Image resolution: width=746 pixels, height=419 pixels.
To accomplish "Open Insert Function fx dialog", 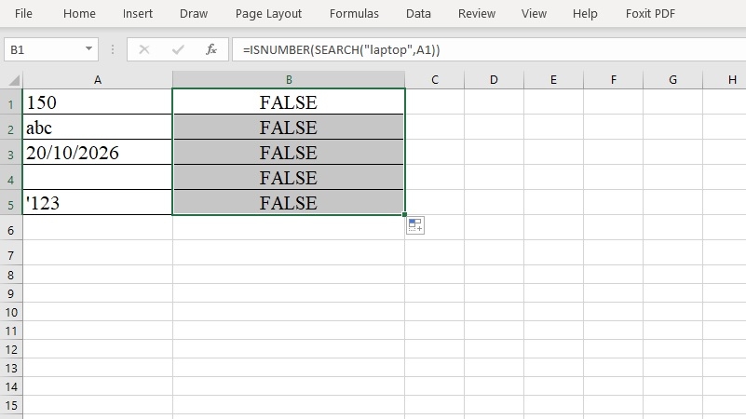I will (x=211, y=49).
